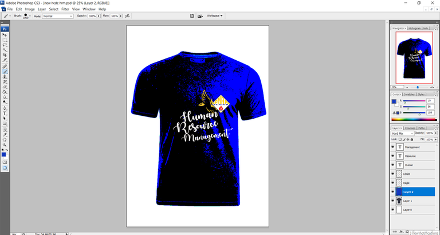
Task: Select the Zoom tool
Action: click(5, 145)
